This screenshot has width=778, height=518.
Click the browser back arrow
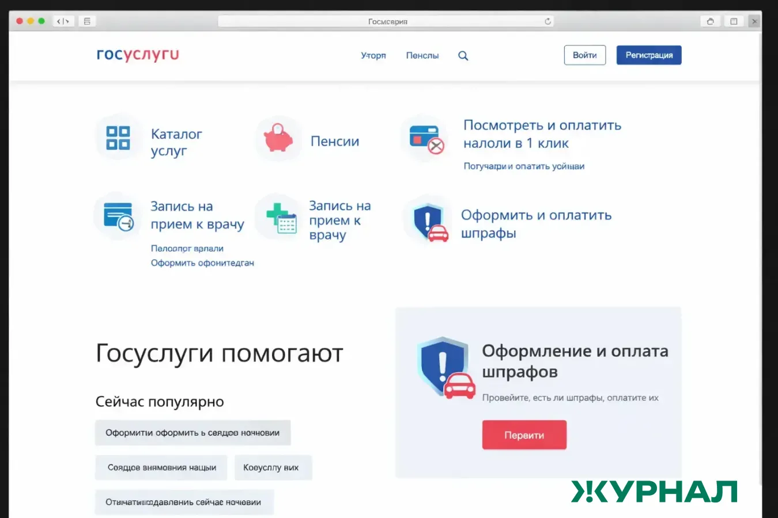[x=59, y=21]
